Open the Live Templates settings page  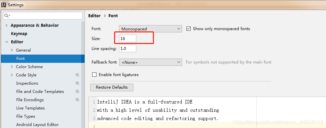pos(31,108)
